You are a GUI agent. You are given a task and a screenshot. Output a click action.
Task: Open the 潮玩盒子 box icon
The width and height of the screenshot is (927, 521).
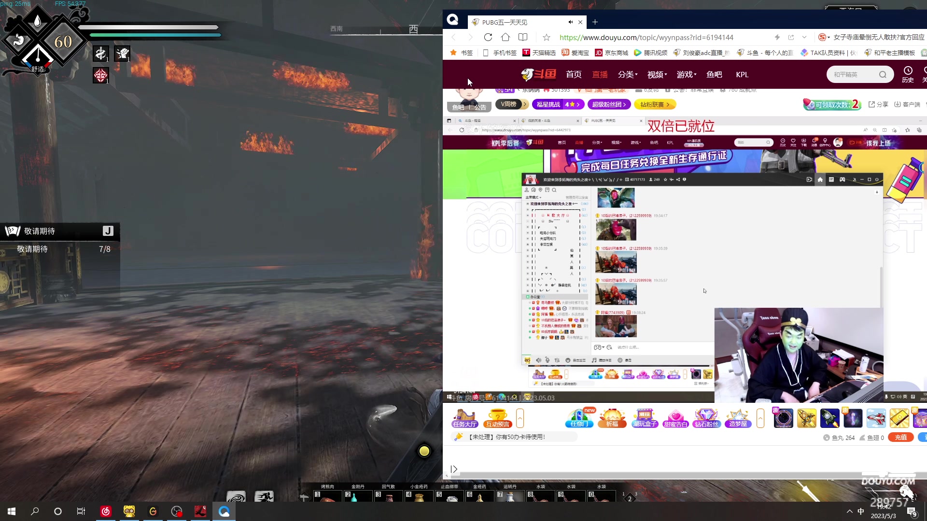(645, 418)
